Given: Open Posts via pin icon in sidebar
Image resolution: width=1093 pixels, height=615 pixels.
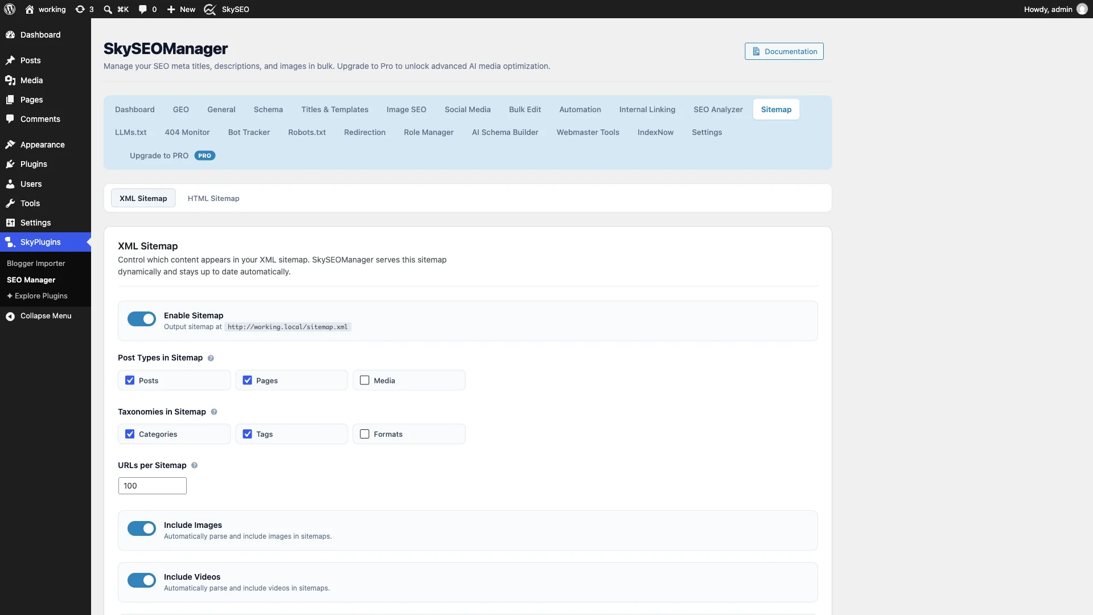Looking at the screenshot, I should [x=10, y=60].
